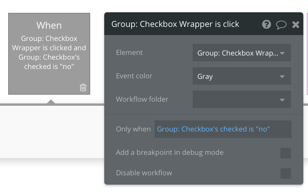Close the event property editor panel

pos(296,25)
